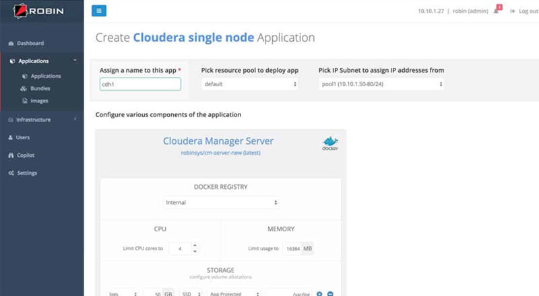This screenshot has width=539, height=296.
Task: Click the remove storage volume minus icon
Action: pyautogui.click(x=330, y=293)
